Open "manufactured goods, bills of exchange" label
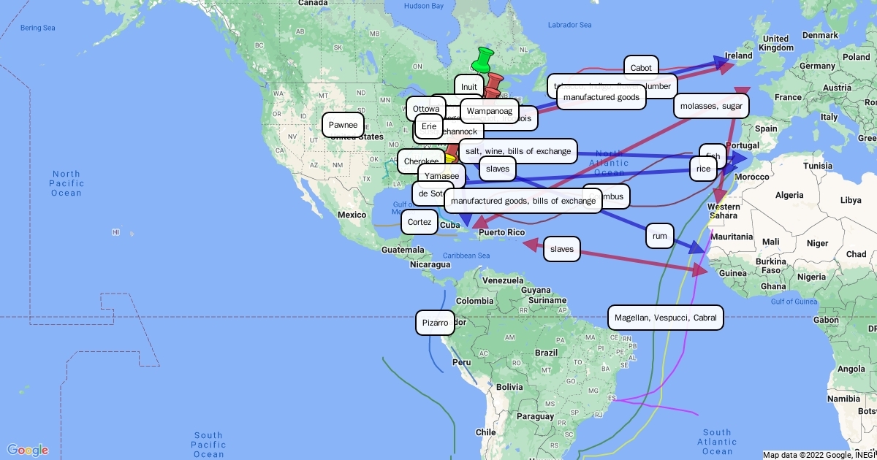 (523, 201)
